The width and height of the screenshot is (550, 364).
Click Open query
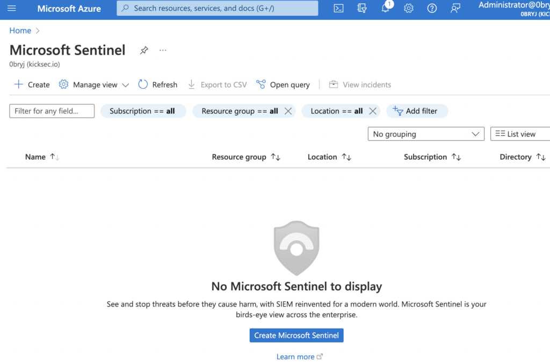(283, 84)
